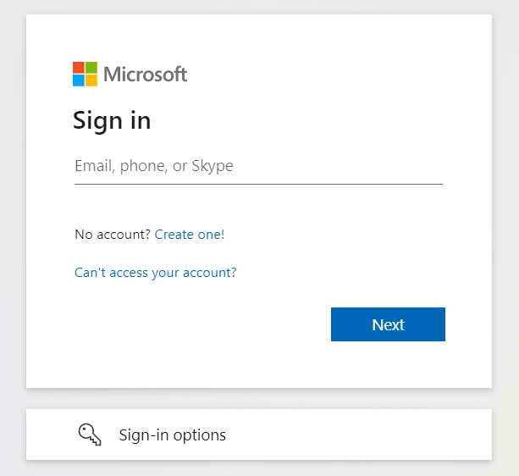Click the Microsoft wordmark text
Image resolution: width=519 pixels, height=476 pixels.
(x=145, y=75)
